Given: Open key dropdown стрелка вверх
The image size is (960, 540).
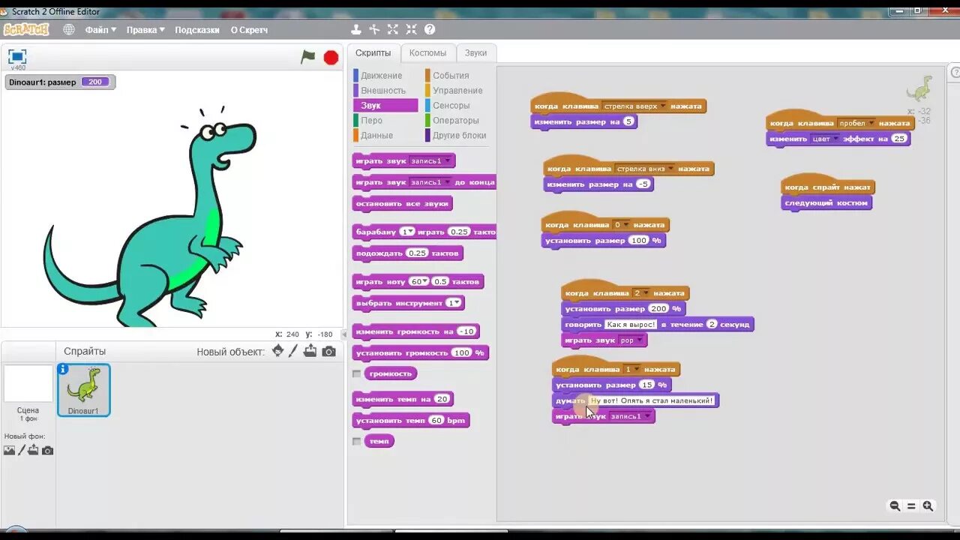Looking at the screenshot, I should click(663, 106).
